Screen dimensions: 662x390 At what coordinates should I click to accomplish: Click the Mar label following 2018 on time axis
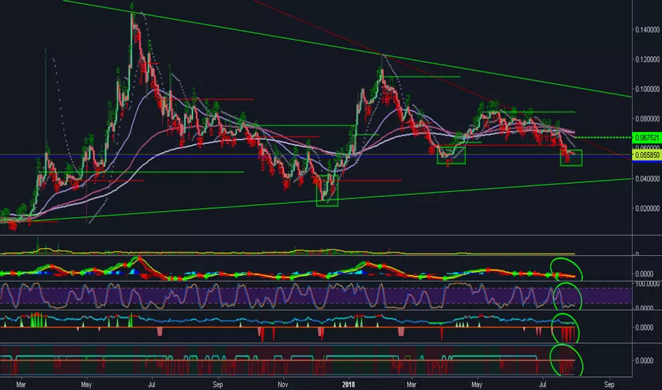411,384
